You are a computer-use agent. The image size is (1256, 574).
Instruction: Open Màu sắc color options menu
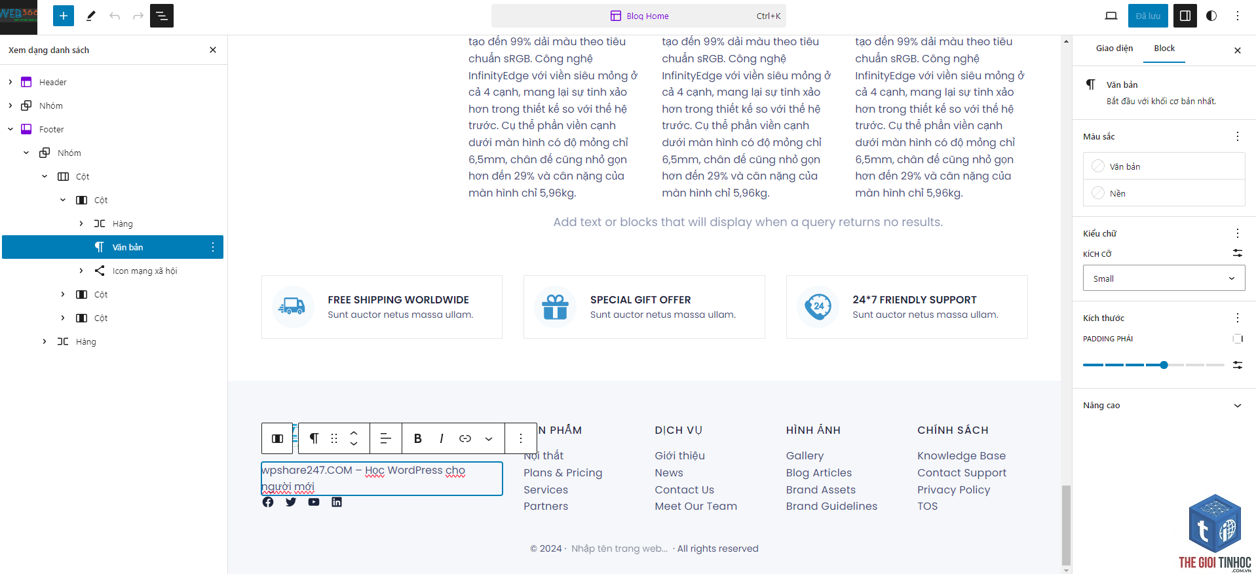(x=1238, y=136)
